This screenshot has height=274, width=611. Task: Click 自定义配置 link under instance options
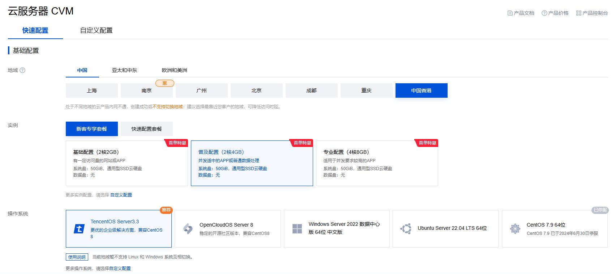click(x=121, y=195)
